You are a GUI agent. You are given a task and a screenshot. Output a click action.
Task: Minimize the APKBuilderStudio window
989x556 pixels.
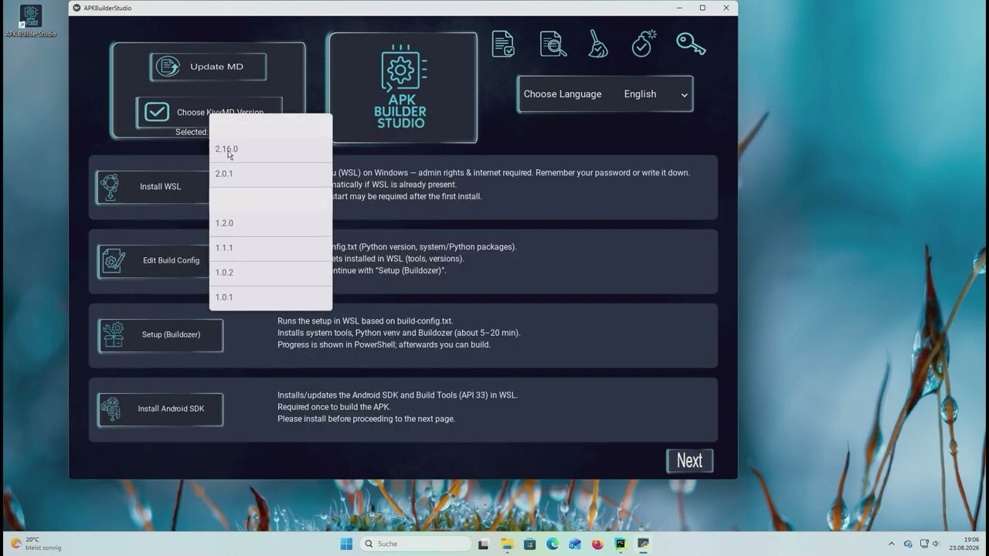coord(679,8)
